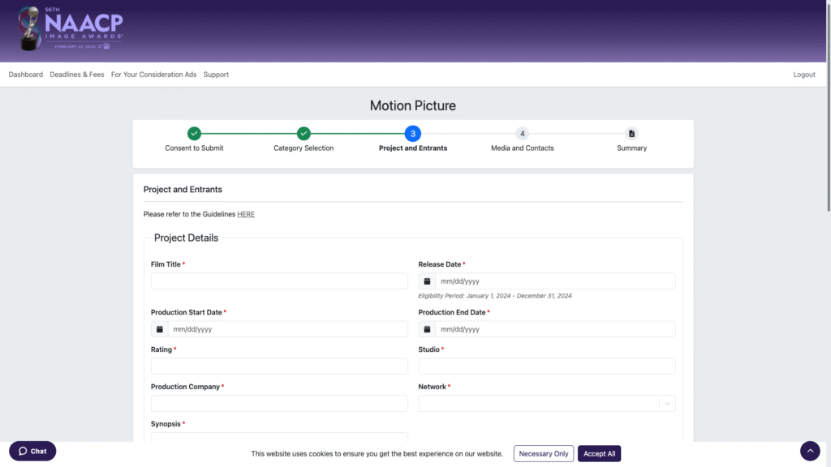
Task: Click the Support menu link
Action: (x=216, y=75)
